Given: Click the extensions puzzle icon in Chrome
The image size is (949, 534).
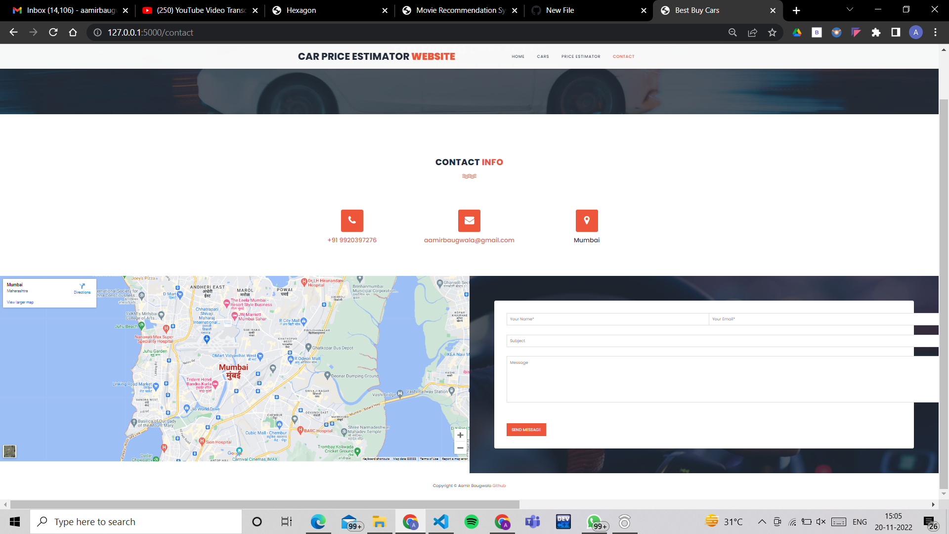Looking at the screenshot, I should (x=876, y=33).
